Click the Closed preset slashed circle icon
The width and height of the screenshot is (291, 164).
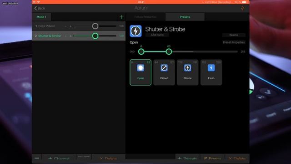coord(164,68)
